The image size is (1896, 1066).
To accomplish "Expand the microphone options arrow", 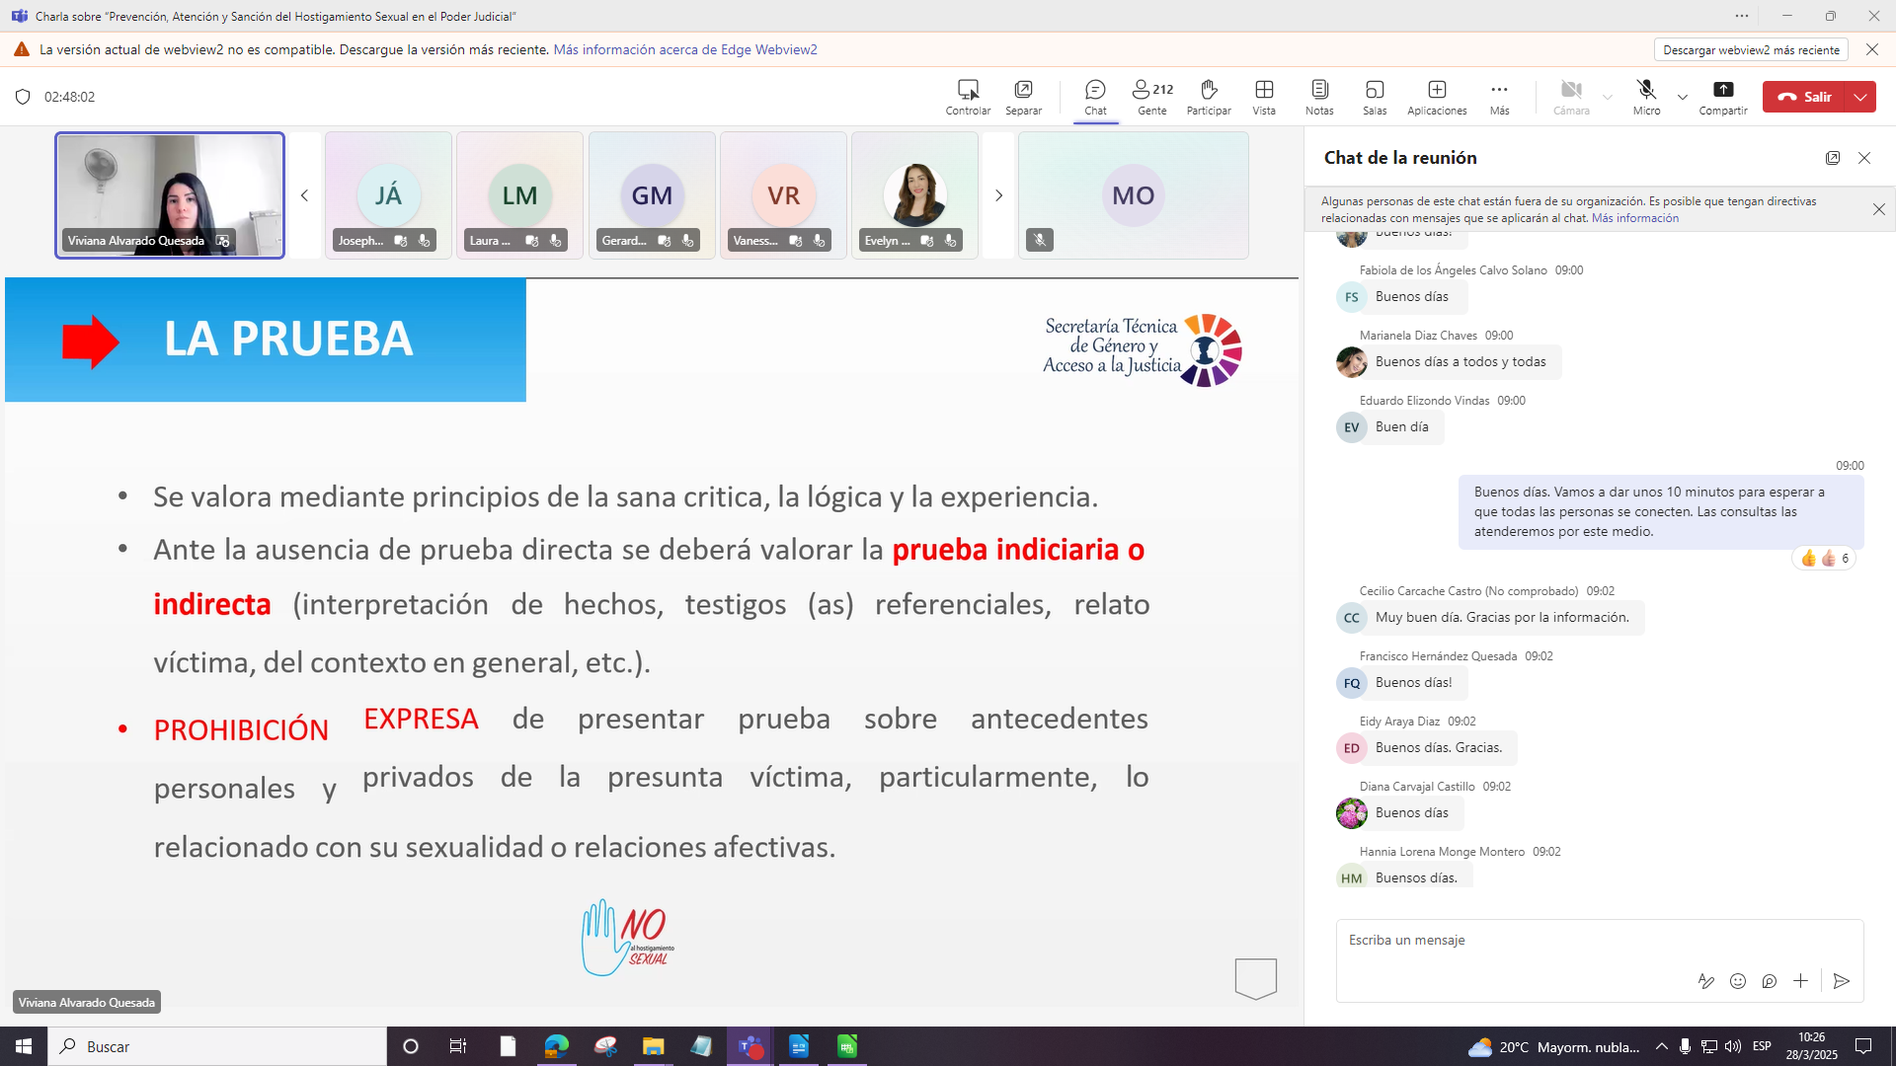I will click(1683, 97).
